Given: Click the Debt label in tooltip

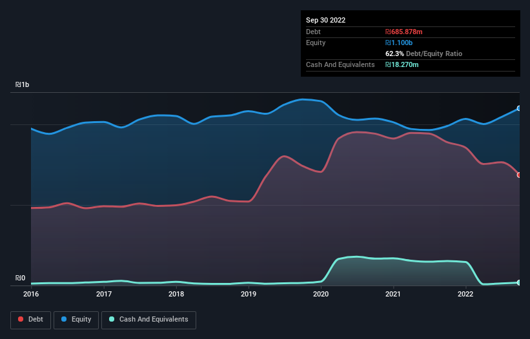Looking at the screenshot, I should pos(313,32).
